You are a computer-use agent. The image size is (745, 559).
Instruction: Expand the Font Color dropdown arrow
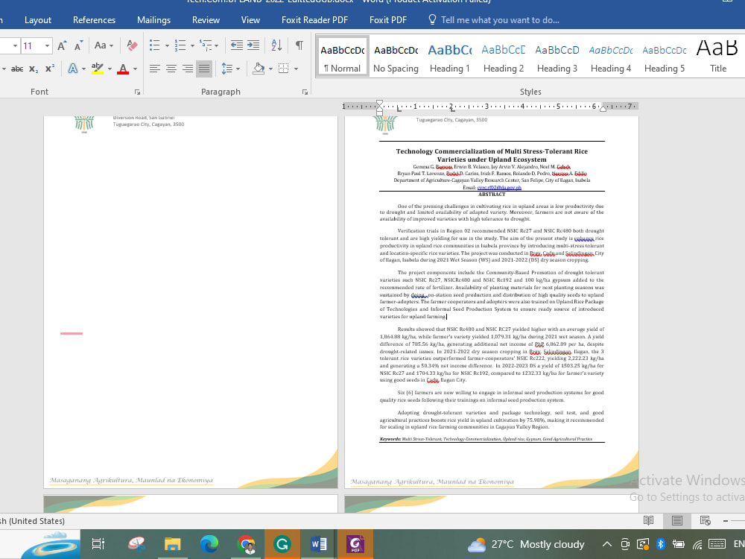[134, 69]
